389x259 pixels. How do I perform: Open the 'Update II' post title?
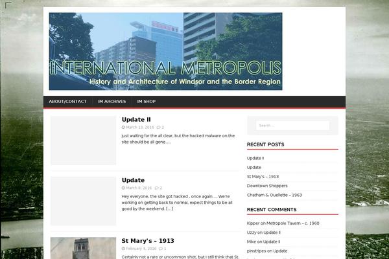136,119
